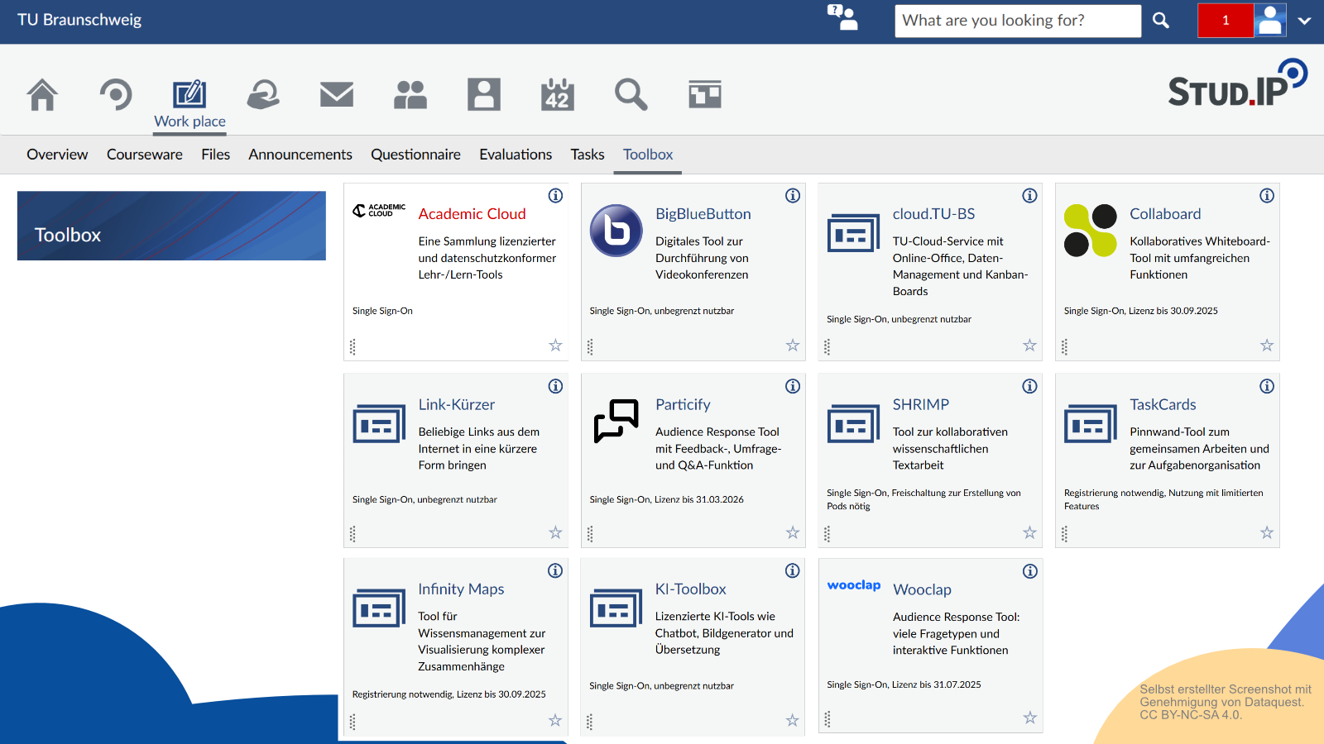
Task: Mark Academic Cloud as favorite star
Action: (x=555, y=346)
